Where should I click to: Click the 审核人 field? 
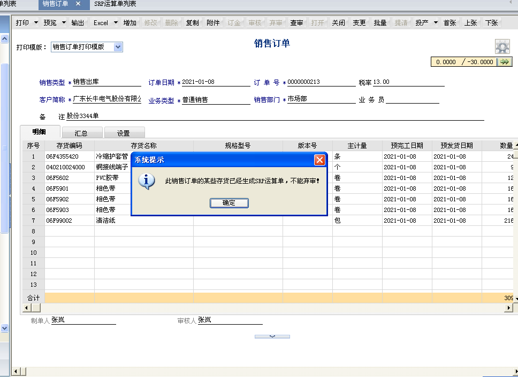coord(230,320)
